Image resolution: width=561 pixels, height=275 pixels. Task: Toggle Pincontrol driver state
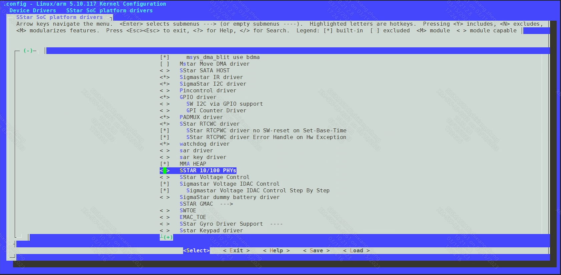165,91
